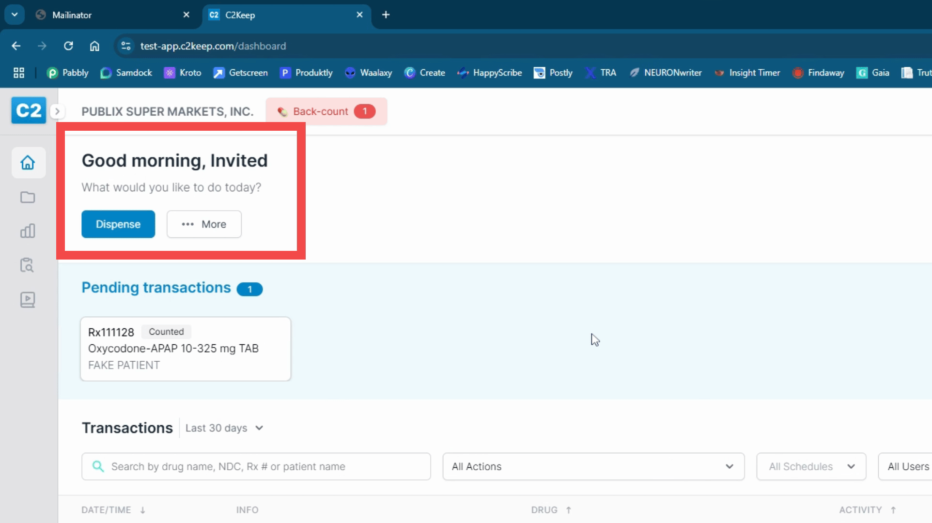
Task: Open the clipboard search audit sidebar icon
Action: (x=28, y=265)
